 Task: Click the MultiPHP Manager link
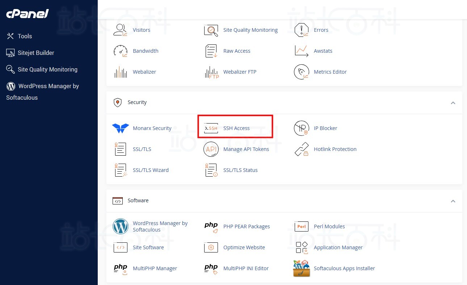tap(155, 268)
